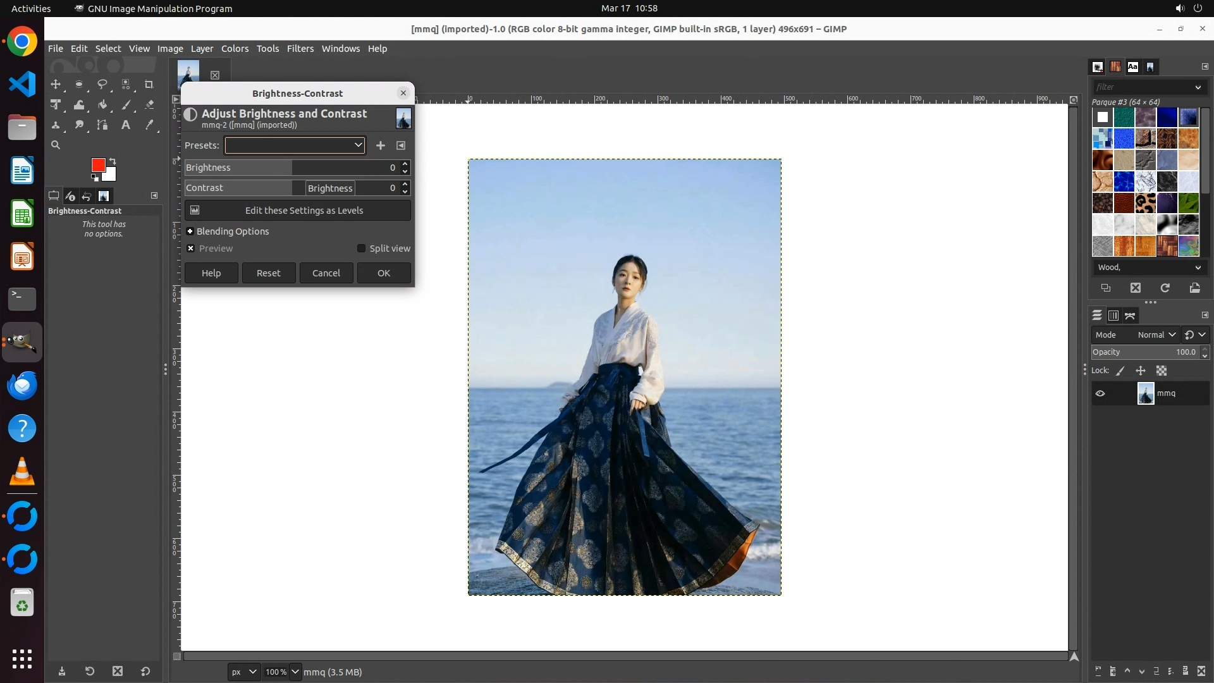Select the Crop tool
The height and width of the screenshot is (683, 1214).
coord(149,84)
